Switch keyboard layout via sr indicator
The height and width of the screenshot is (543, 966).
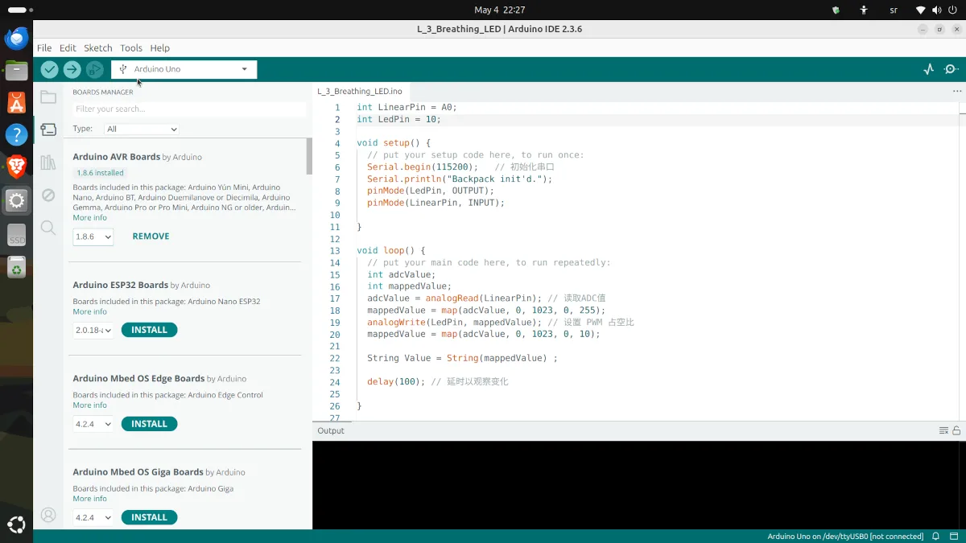894,10
